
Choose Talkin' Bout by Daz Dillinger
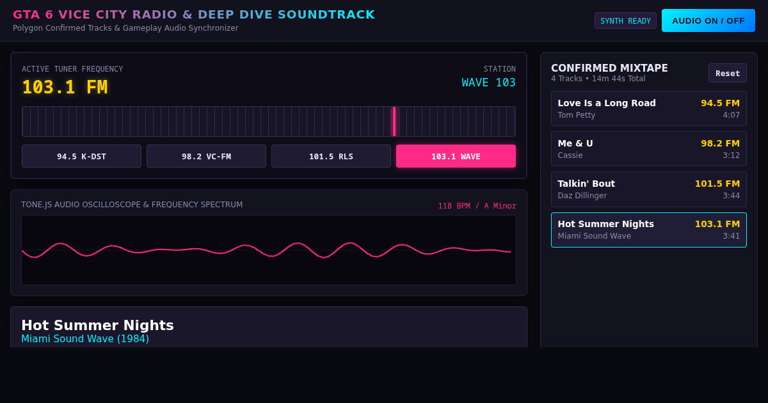point(649,189)
